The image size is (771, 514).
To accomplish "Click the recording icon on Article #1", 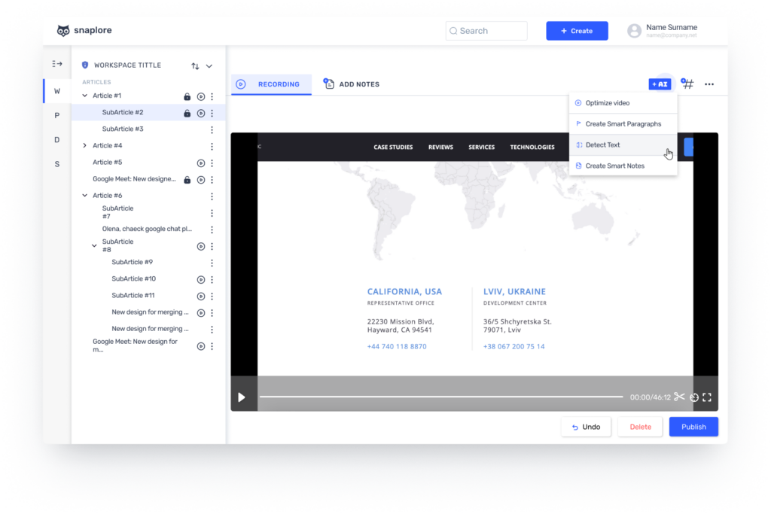I will pos(200,97).
